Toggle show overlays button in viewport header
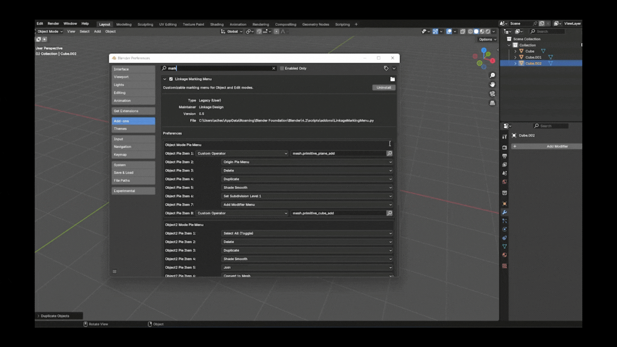The width and height of the screenshot is (617, 347). click(449, 31)
